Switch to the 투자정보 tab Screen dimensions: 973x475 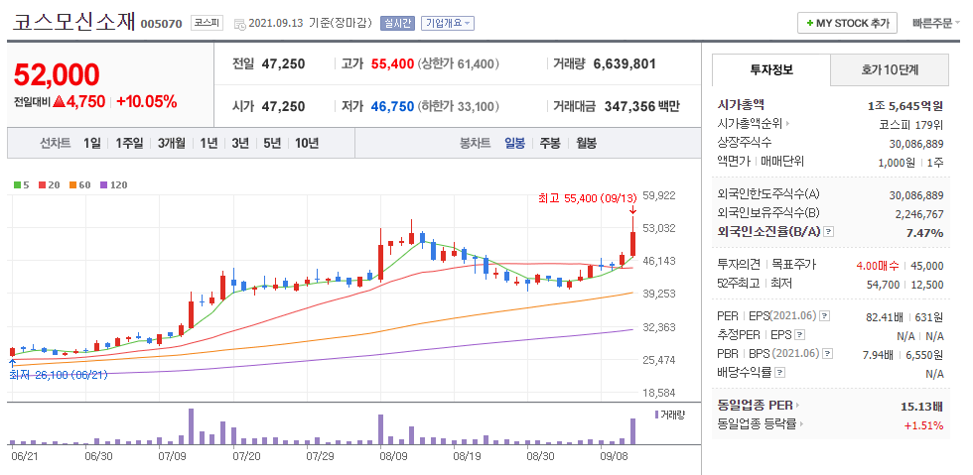click(x=771, y=69)
